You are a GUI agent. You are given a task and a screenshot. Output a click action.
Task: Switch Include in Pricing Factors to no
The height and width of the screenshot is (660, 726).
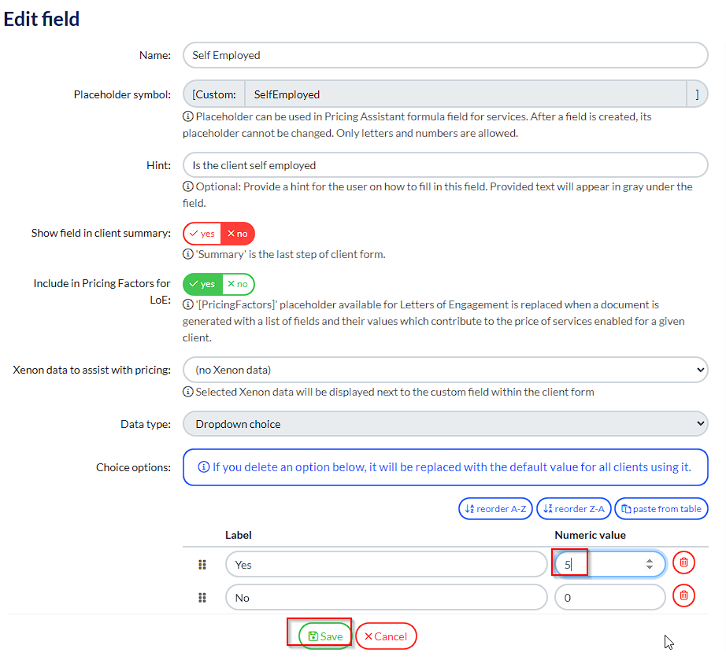[237, 284]
